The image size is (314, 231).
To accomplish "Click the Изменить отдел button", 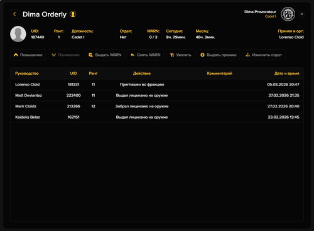I will [264, 55].
